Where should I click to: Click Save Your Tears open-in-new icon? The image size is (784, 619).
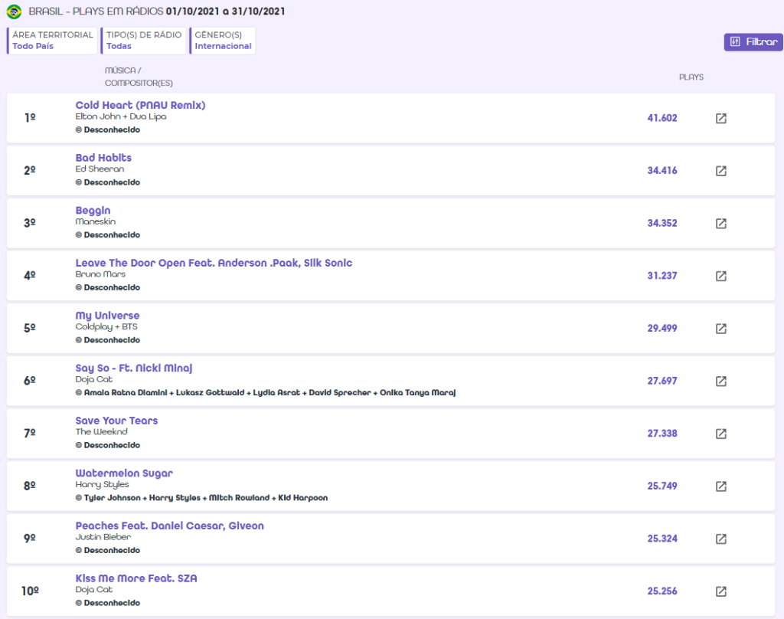pyautogui.click(x=720, y=434)
